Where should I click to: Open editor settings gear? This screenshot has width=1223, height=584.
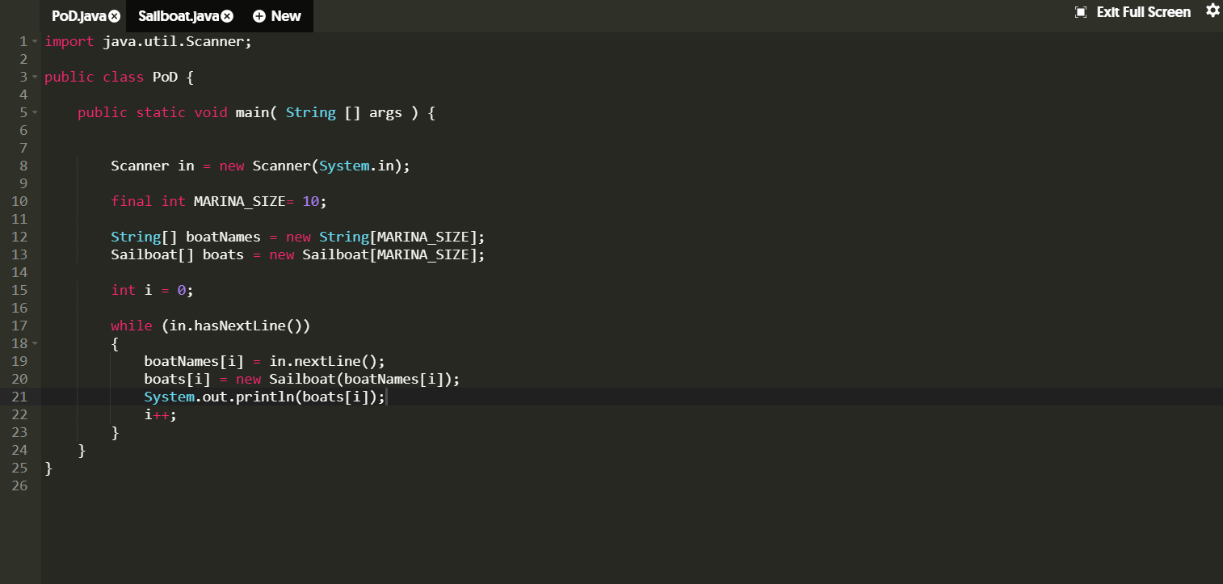[1212, 11]
